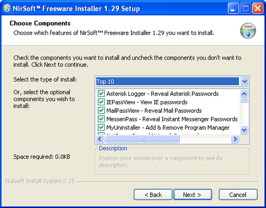
Task: Select MyUninstaller list entry text
Action: 168,128
